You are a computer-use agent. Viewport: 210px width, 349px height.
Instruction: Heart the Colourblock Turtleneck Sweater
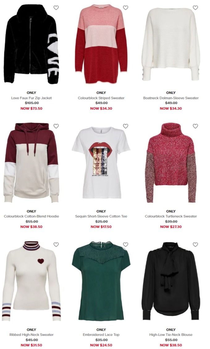[x=195, y=126]
